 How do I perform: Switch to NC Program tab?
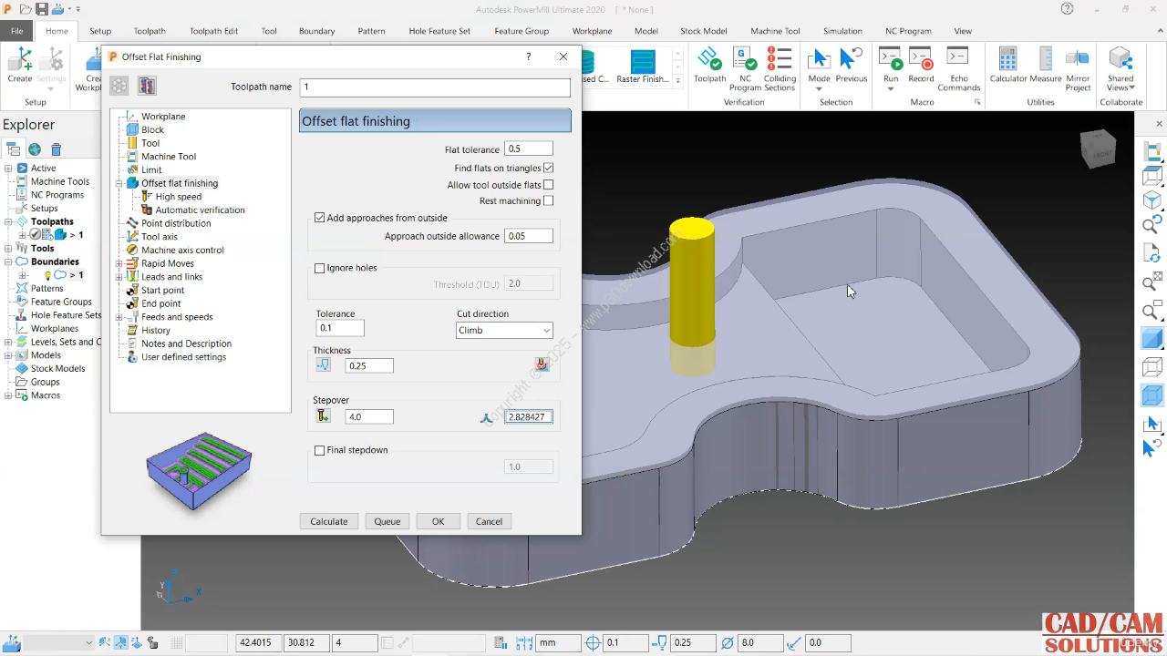tap(908, 31)
